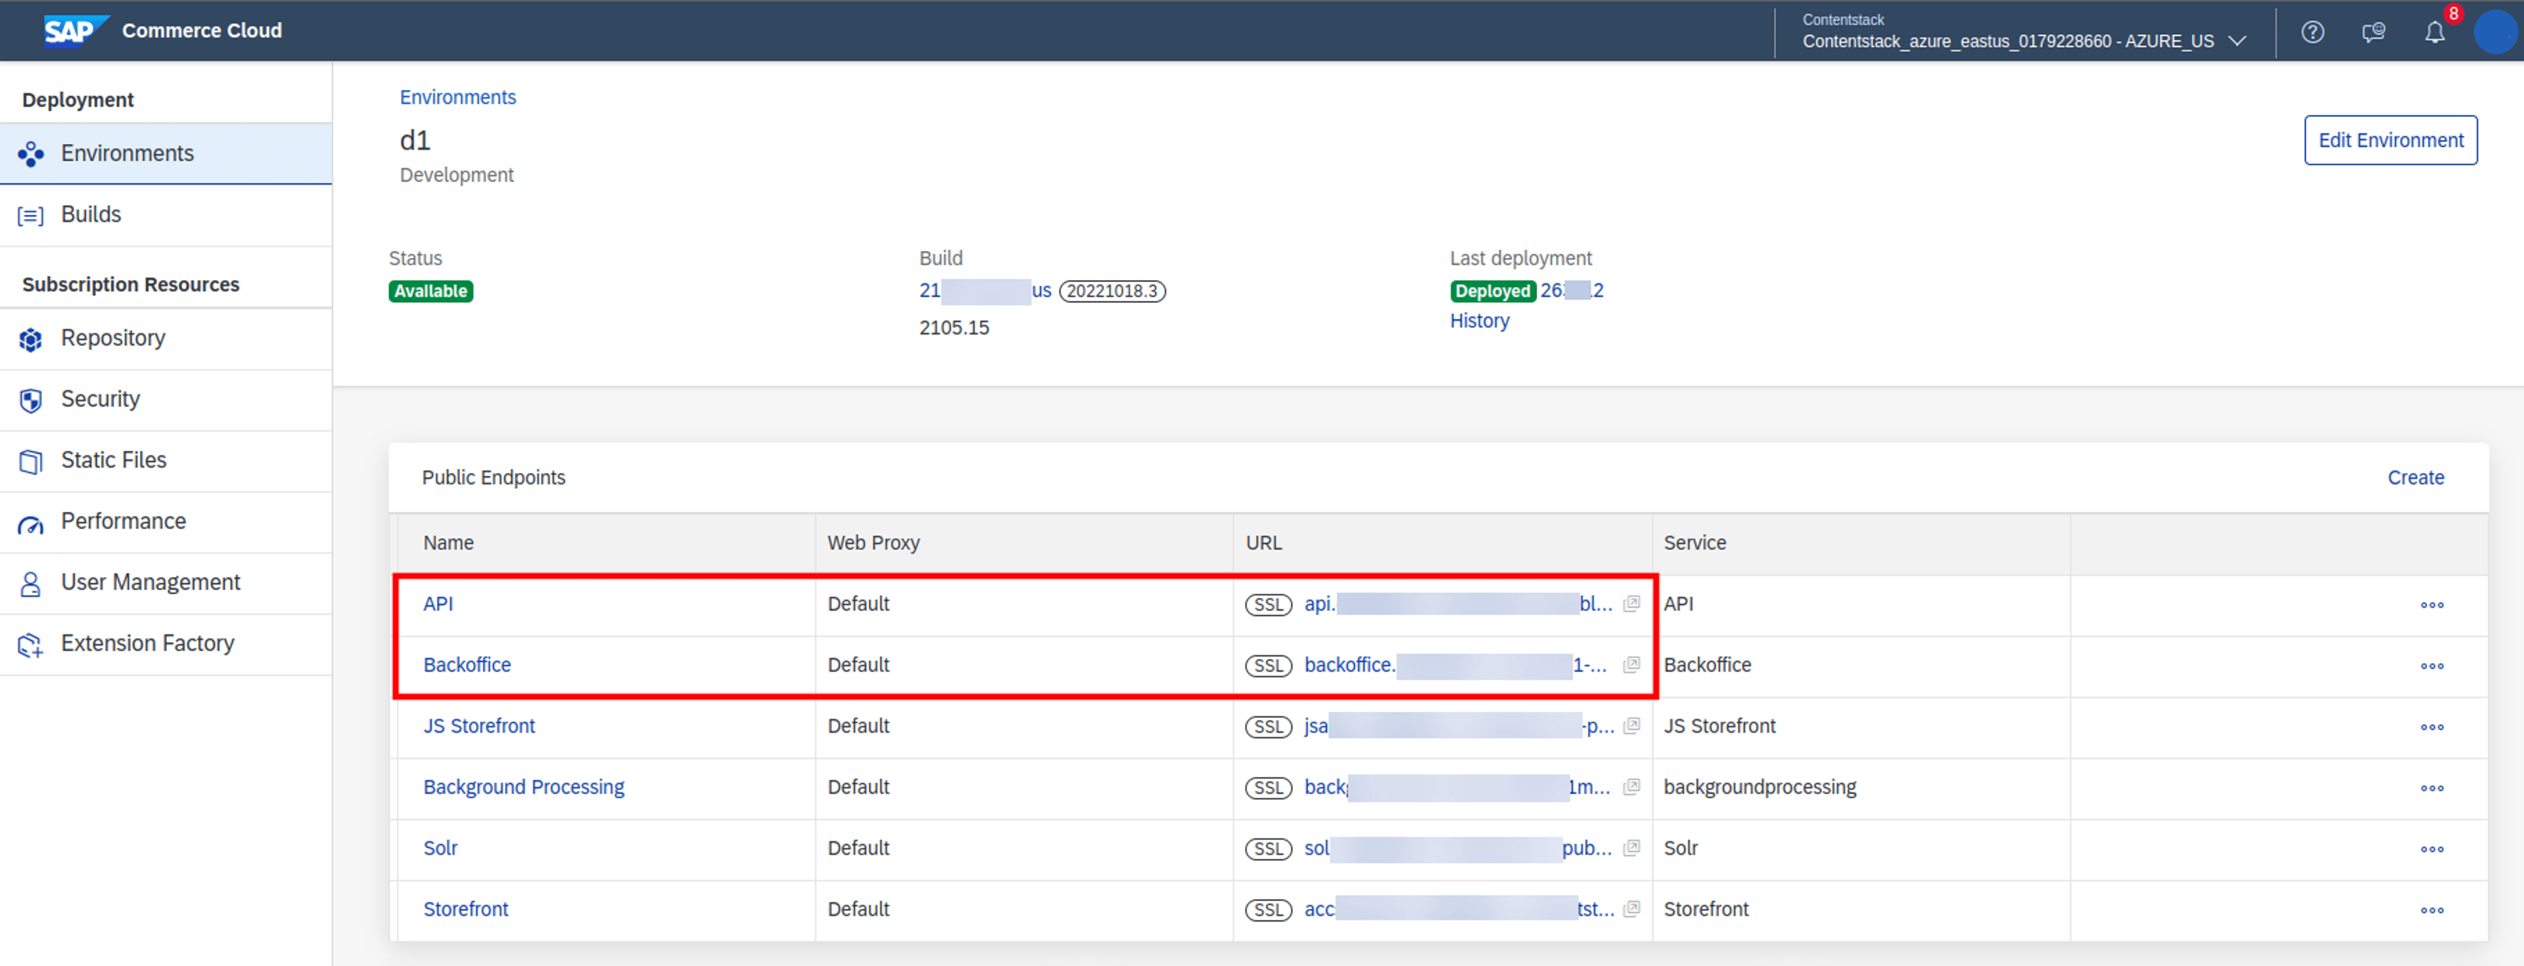Open the Storefront endpoint name link
Screen dimensions: 2524x966
point(465,909)
